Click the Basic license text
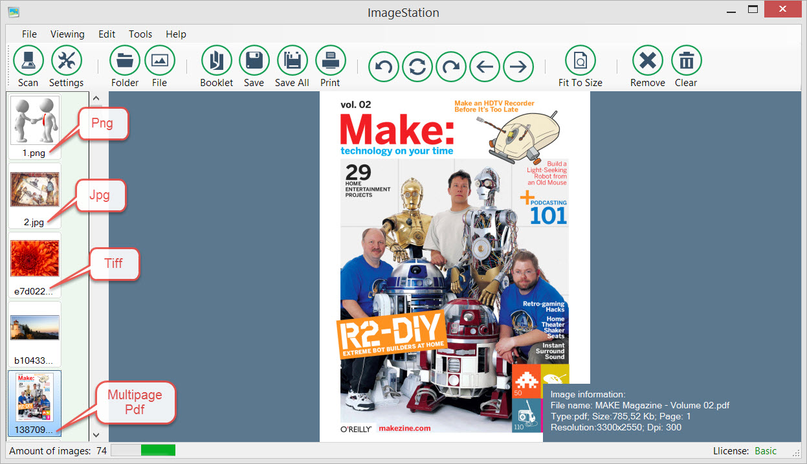807x464 pixels. coord(766,451)
